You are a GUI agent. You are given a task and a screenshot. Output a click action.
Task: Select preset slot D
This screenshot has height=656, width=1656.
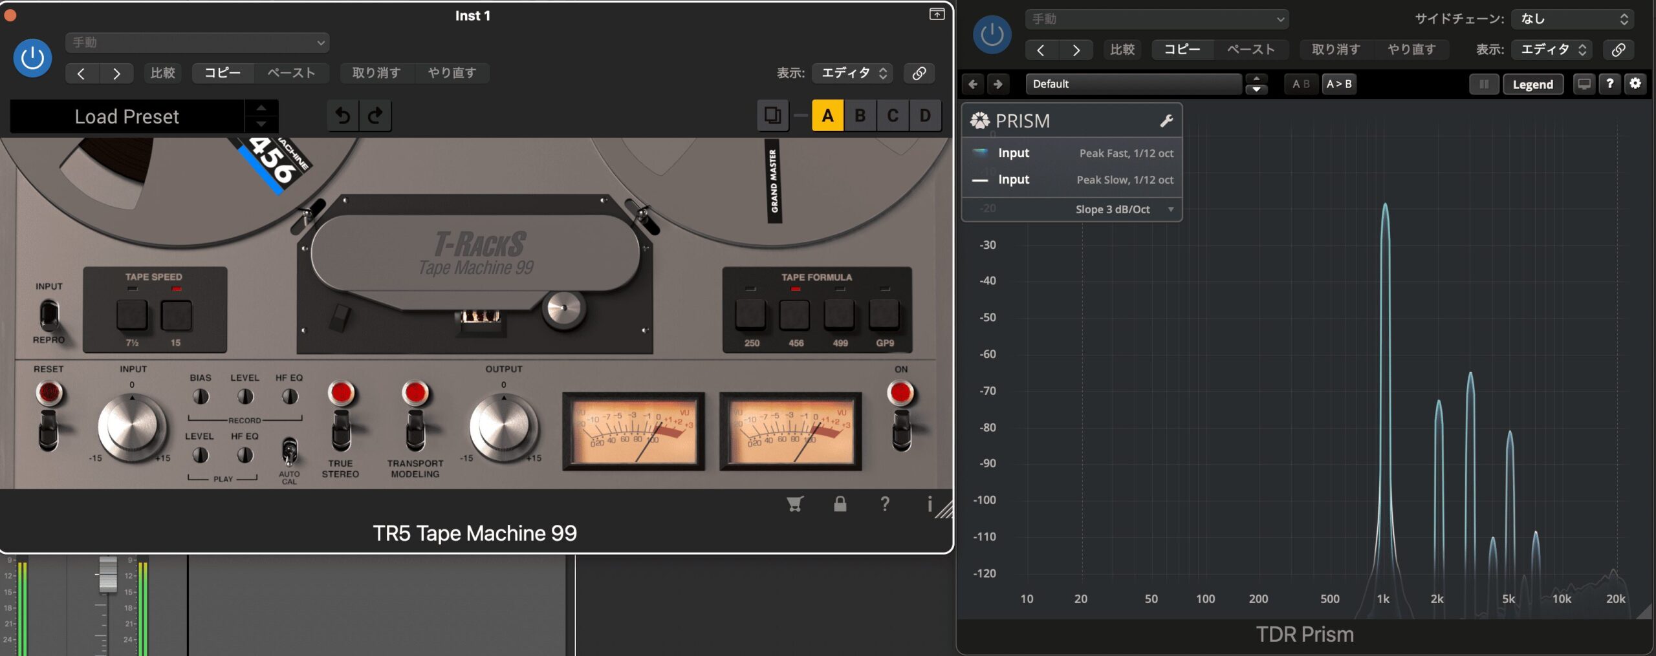[925, 116]
